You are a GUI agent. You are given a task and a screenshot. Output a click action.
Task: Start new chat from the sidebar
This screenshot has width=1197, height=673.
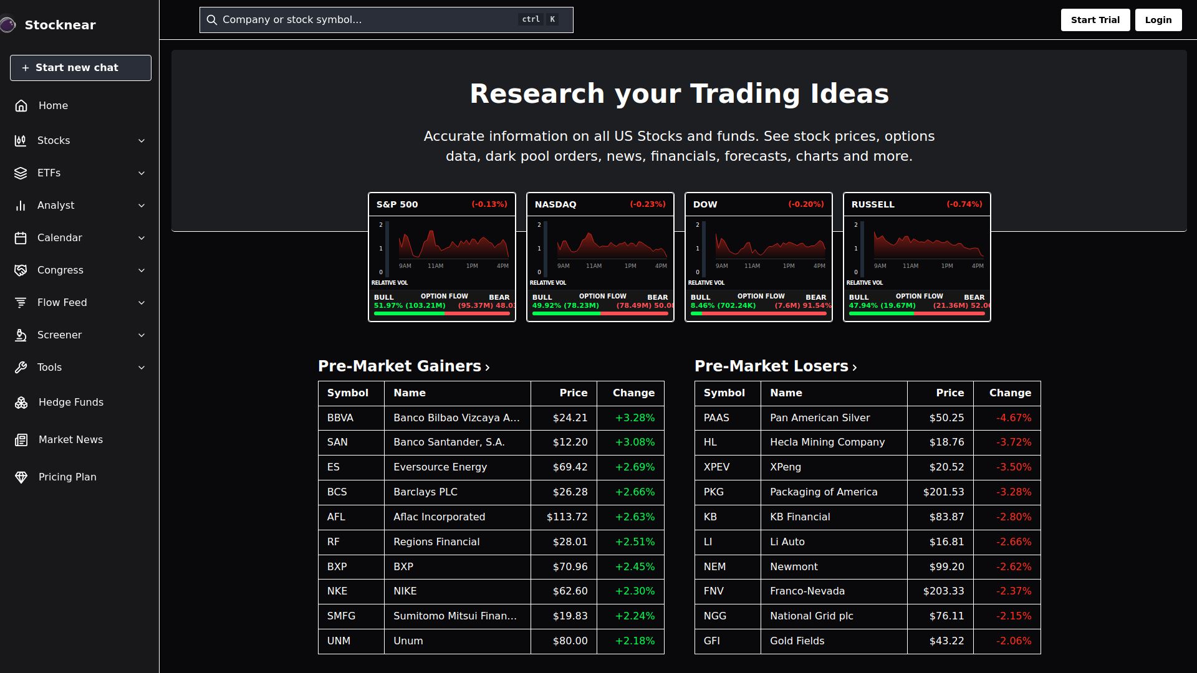[80, 68]
